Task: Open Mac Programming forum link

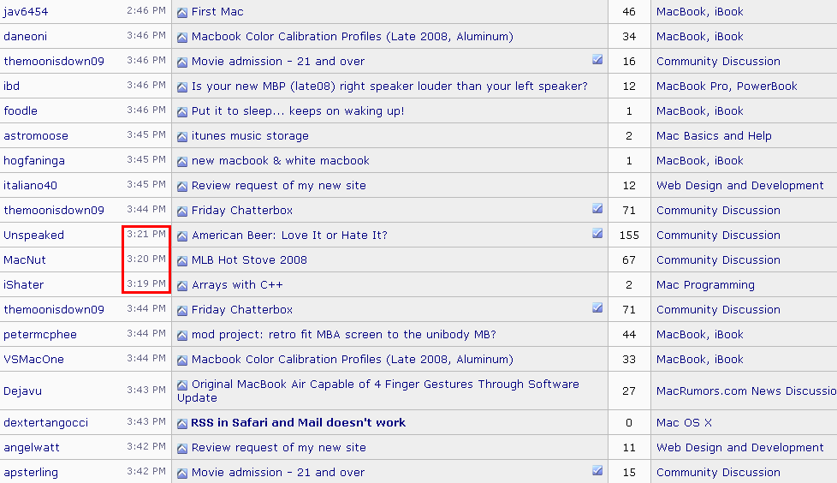Action: (705, 285)
